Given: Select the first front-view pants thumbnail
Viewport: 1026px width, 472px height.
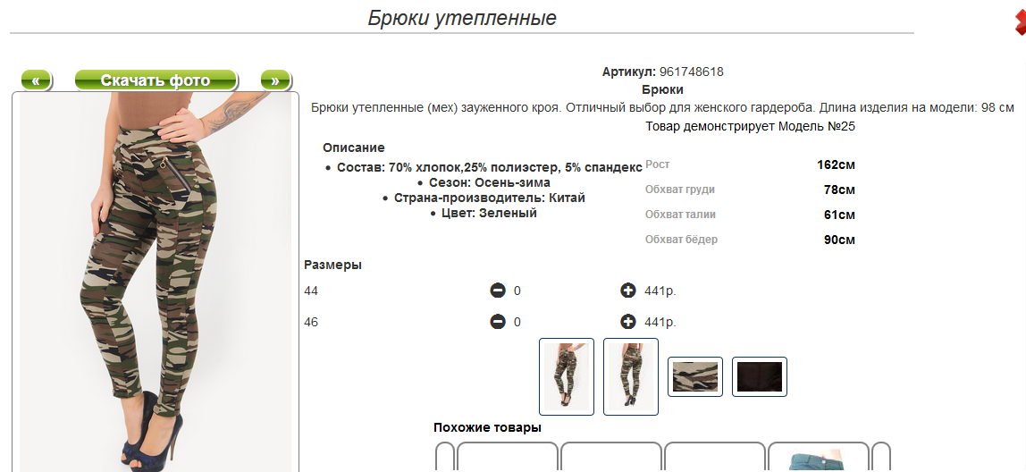Looking at the screenshot, I should pyautogui.click(x=567, y=376).
